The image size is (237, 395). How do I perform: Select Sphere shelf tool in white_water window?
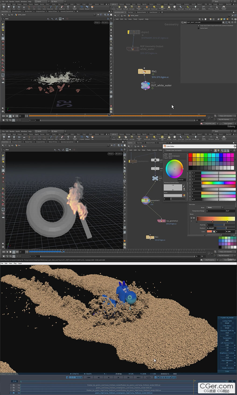click(x=9, y=8)
